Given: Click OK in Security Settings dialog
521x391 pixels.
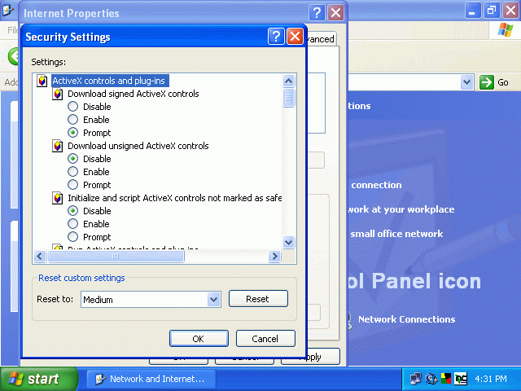Looking at the screenshot, I should pyautogui.click(x=199, y=339).
